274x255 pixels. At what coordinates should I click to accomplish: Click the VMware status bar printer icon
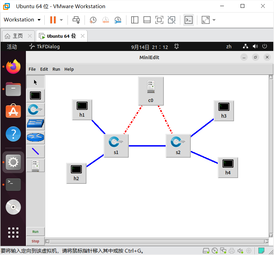pyautogui.click(x=232, y=251)
